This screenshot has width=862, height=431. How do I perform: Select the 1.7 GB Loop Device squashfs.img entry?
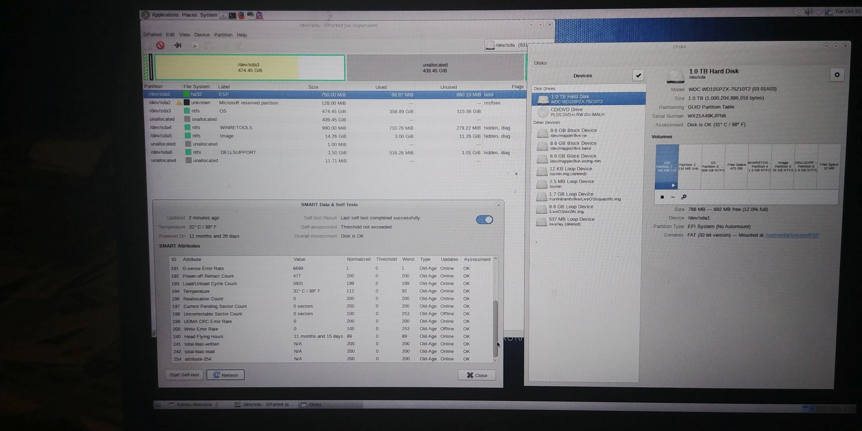click(x=588, y=196)
